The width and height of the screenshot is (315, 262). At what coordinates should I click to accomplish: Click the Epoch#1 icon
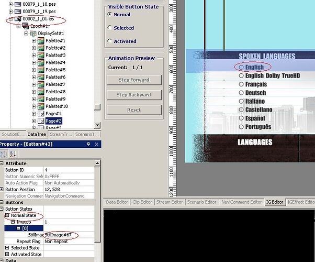click(26, 26)
